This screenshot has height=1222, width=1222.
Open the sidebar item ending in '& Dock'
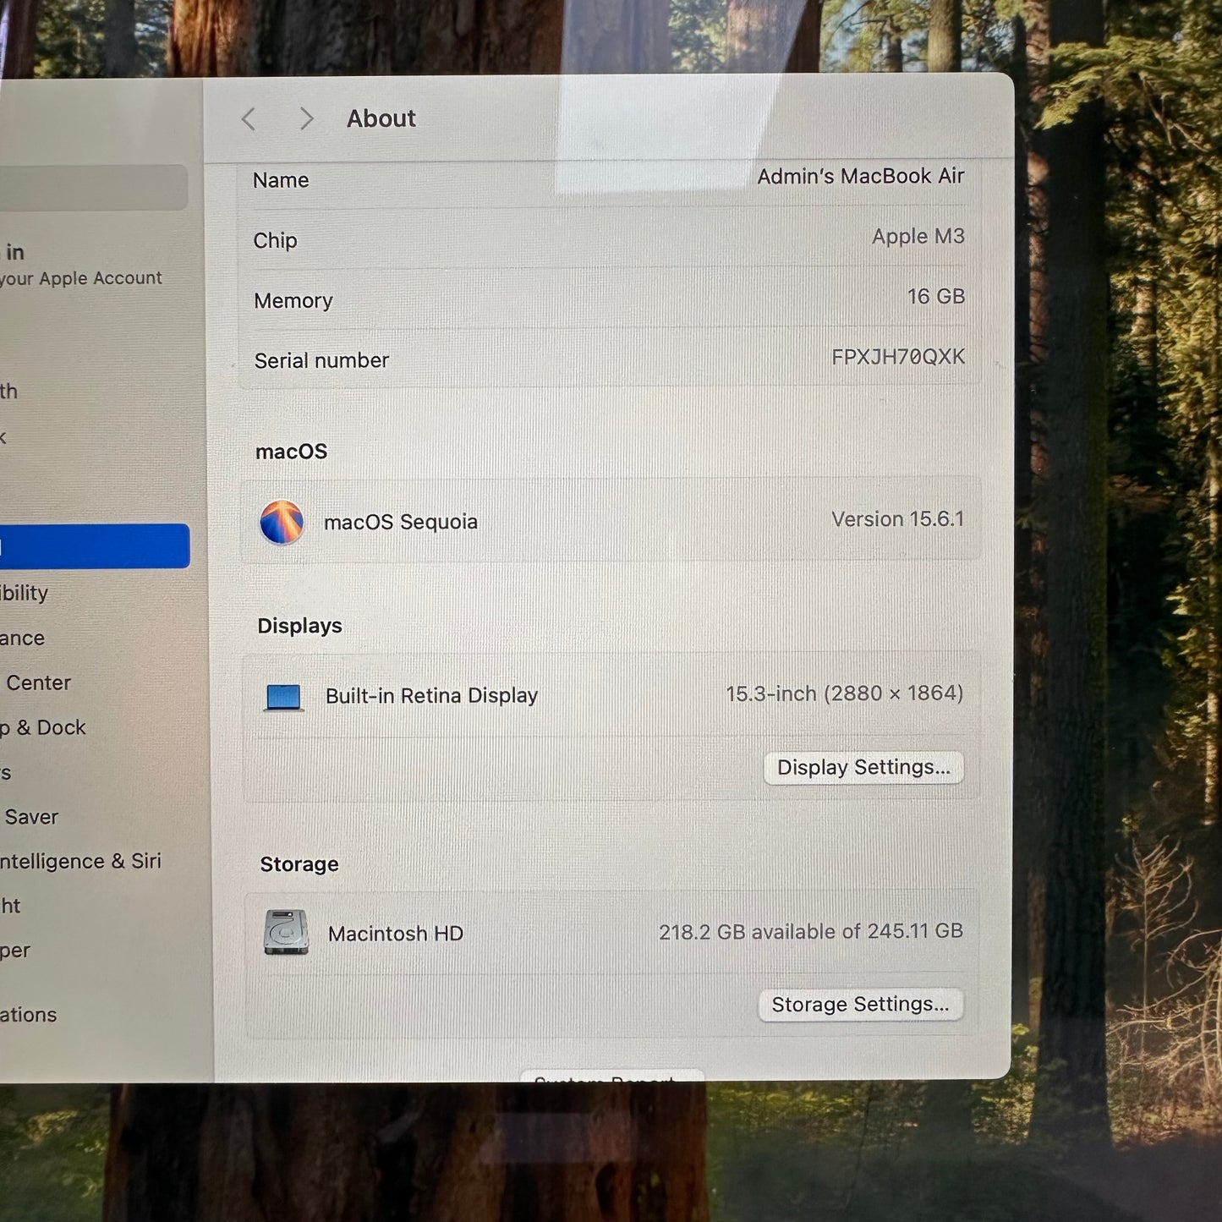pyautogui.click(x=42, y=727)
